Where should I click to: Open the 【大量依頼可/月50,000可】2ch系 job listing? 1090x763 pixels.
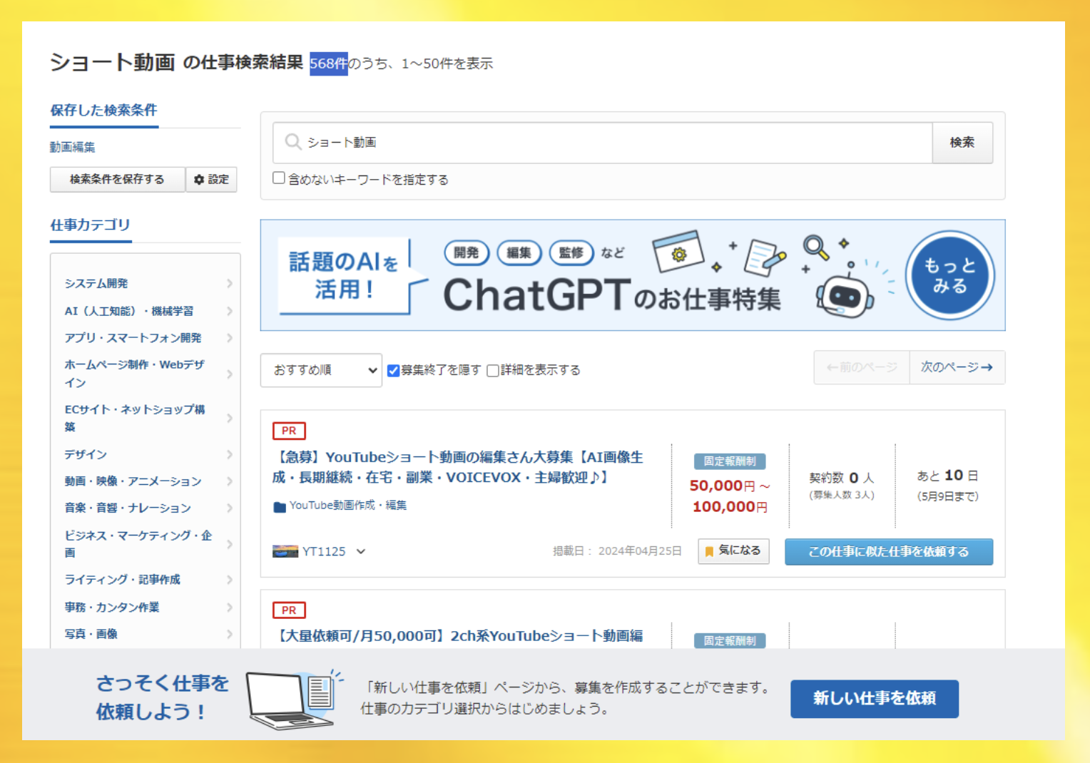tap(458, 636)
